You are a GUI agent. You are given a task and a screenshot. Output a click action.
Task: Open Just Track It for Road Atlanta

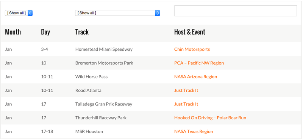tap(186, 90)
